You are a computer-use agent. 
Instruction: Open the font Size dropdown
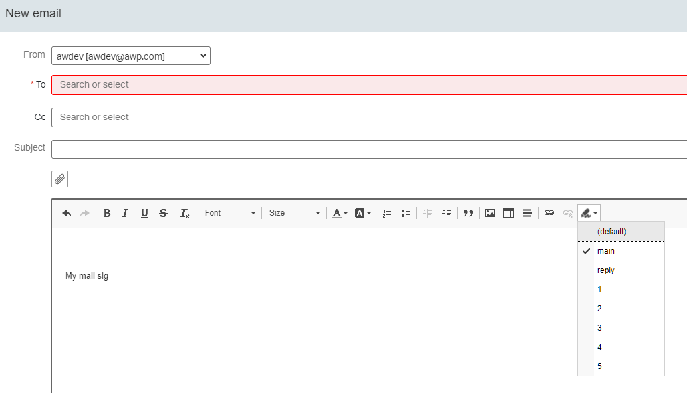pyautogui.click(x=294, y=213)
